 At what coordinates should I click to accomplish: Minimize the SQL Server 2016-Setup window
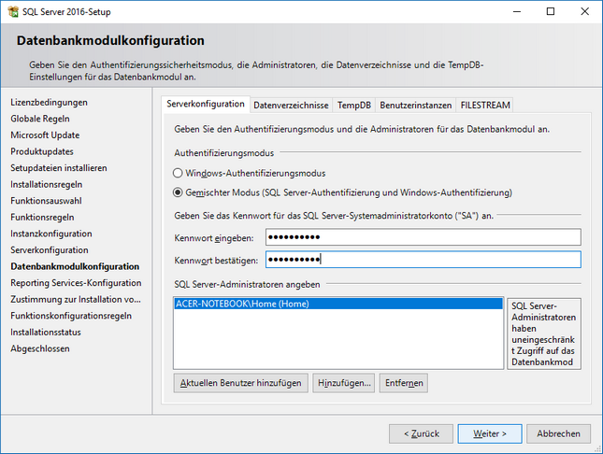(x=517, y=11)
